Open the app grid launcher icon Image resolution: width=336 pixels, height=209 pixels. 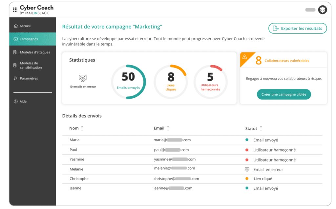coord(15,10)
